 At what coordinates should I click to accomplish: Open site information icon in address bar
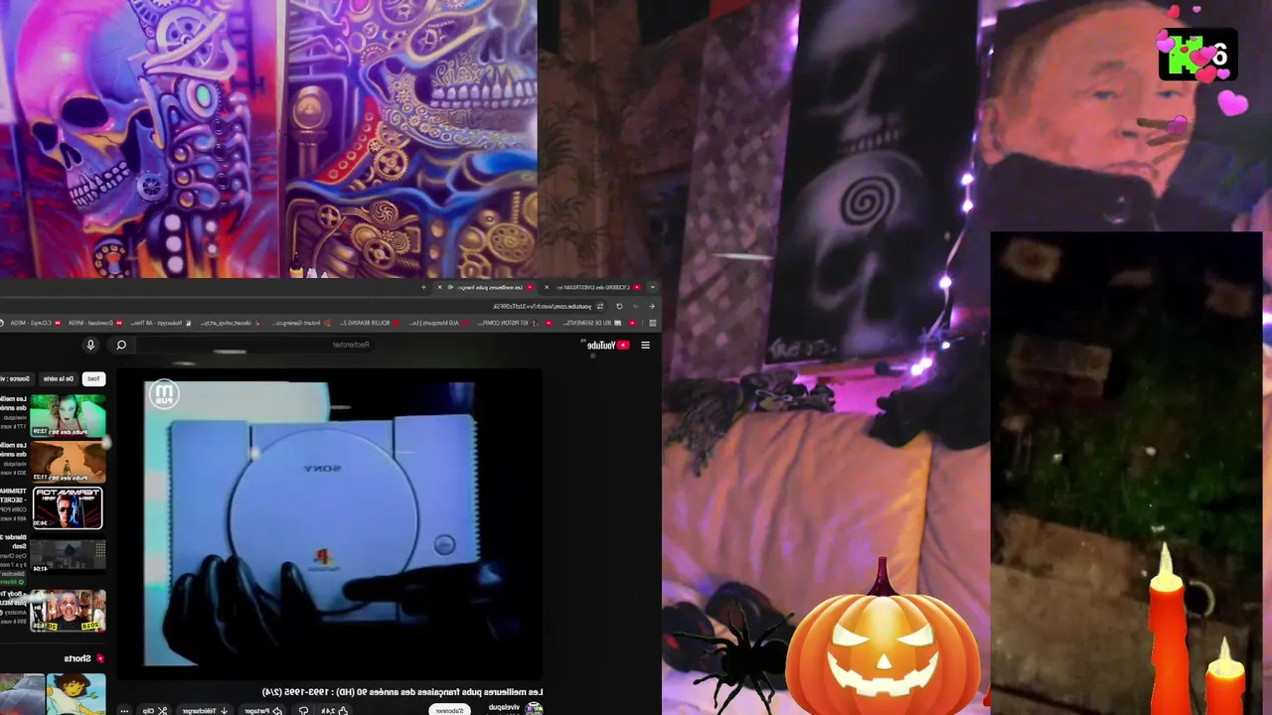[600, 306]
